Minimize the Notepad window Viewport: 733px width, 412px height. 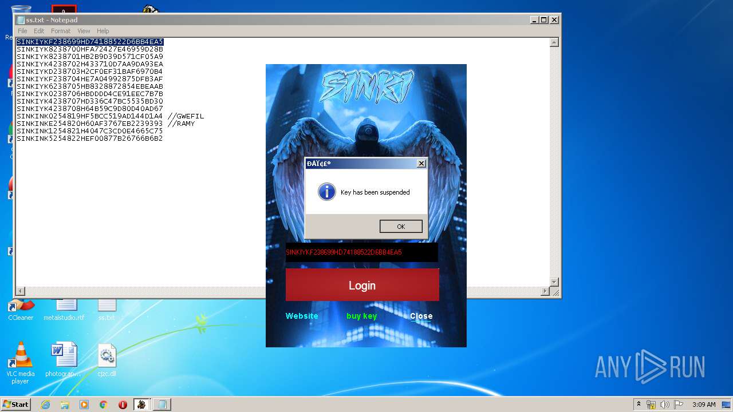[534, 19]
